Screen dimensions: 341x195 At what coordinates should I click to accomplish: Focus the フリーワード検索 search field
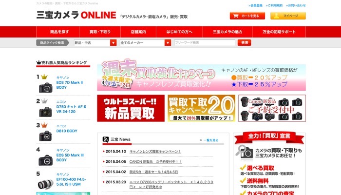[205, 43]
